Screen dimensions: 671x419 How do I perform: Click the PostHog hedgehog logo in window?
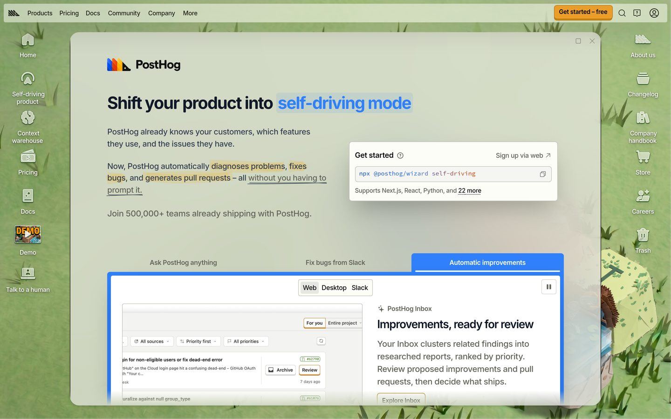point(144,65)
